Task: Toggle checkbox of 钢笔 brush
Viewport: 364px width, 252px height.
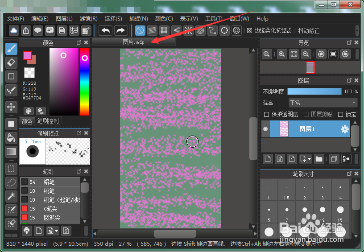Action: [x=25, y=191]
